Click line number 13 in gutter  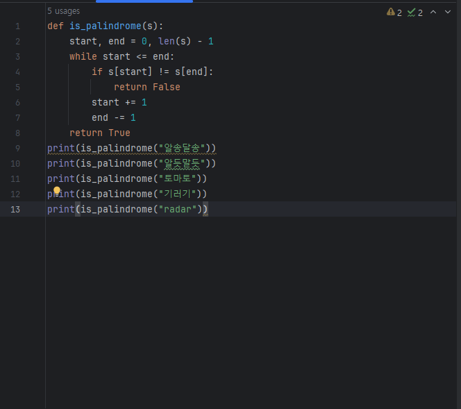15,209
